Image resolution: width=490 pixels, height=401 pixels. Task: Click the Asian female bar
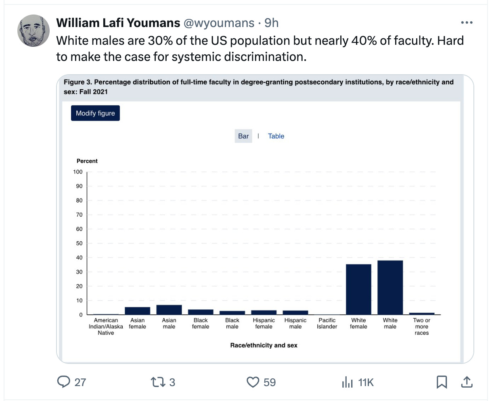(138, 311)
